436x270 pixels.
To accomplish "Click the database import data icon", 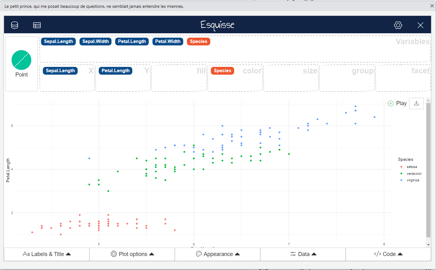I will click(15, 25).
